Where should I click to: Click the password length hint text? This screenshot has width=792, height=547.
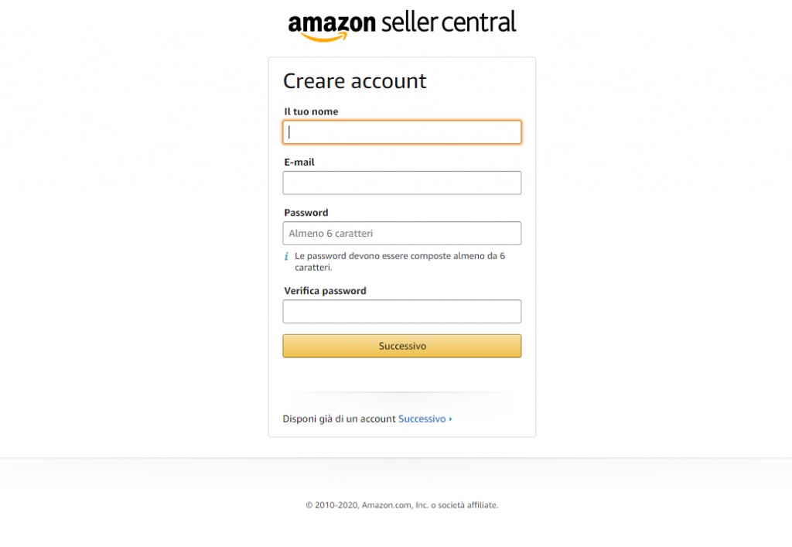(x=400, y=262)
